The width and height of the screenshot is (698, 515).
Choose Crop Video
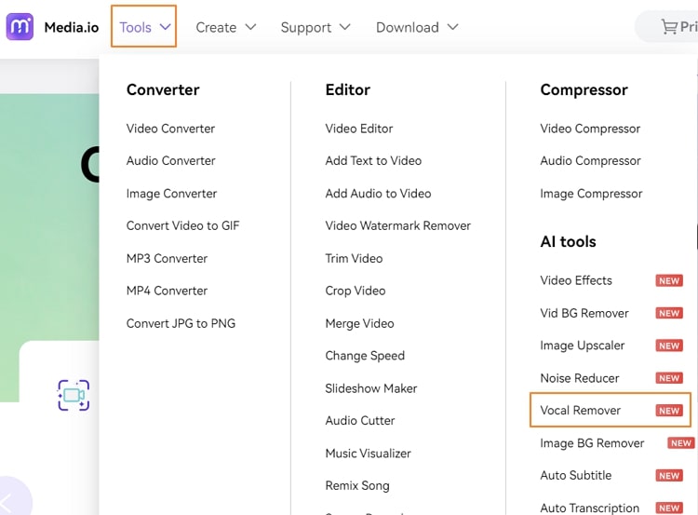point(356,291)
